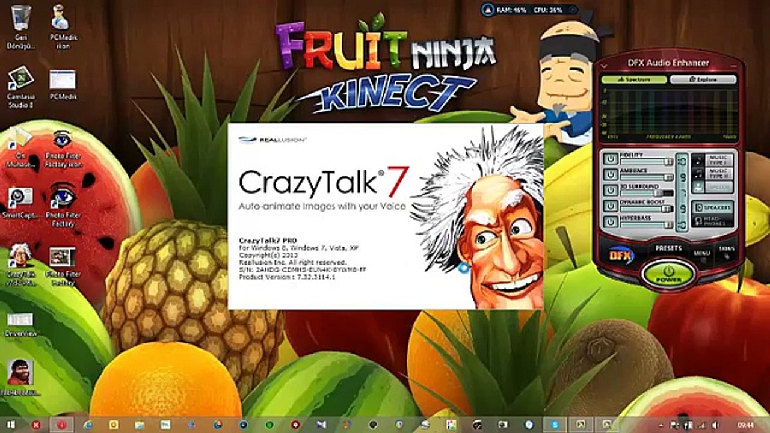Image resolution: width=770 pixels, height=433 pixels.
Task: Click the RAM and CPU usage widget
Action: tap(529, 10)
